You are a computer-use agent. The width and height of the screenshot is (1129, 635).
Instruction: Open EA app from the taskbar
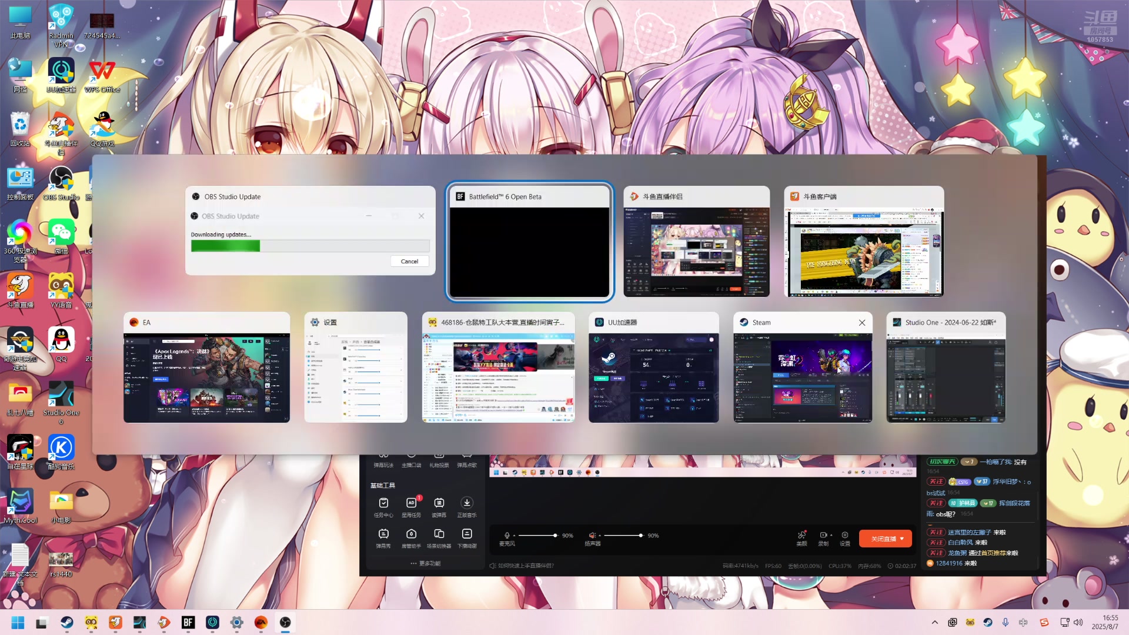pyautogui.click(x=261, y=623)
